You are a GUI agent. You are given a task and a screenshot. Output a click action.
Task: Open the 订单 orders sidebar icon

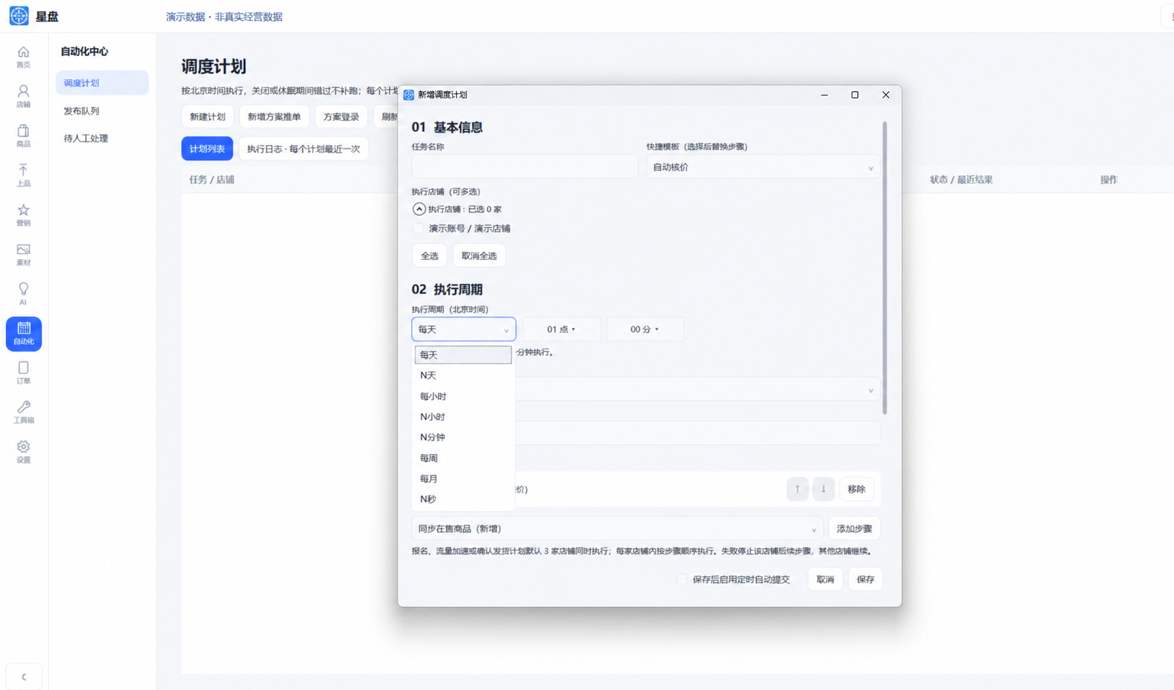click(x=24, y=373)
